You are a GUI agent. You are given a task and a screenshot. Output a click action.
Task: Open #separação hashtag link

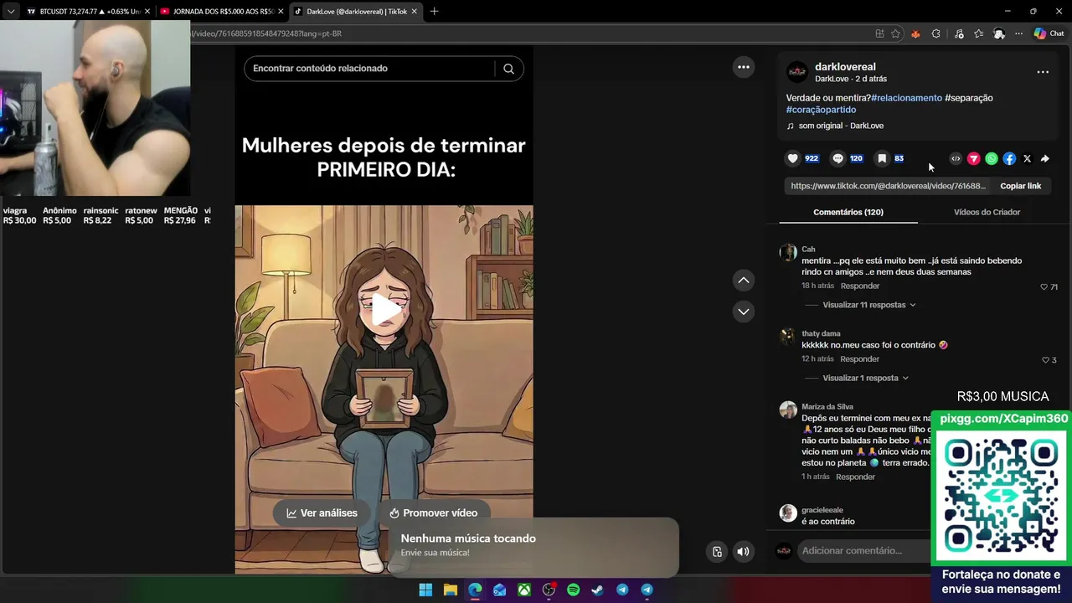click(x=969, y=98)
